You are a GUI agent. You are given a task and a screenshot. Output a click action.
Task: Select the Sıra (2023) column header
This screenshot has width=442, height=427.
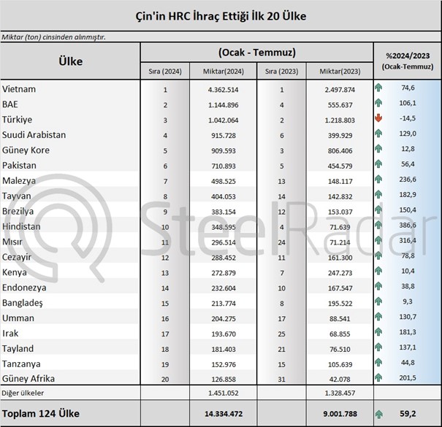pos(281,72)
